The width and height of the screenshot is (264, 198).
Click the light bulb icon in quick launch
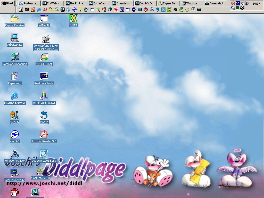(80, 10)
